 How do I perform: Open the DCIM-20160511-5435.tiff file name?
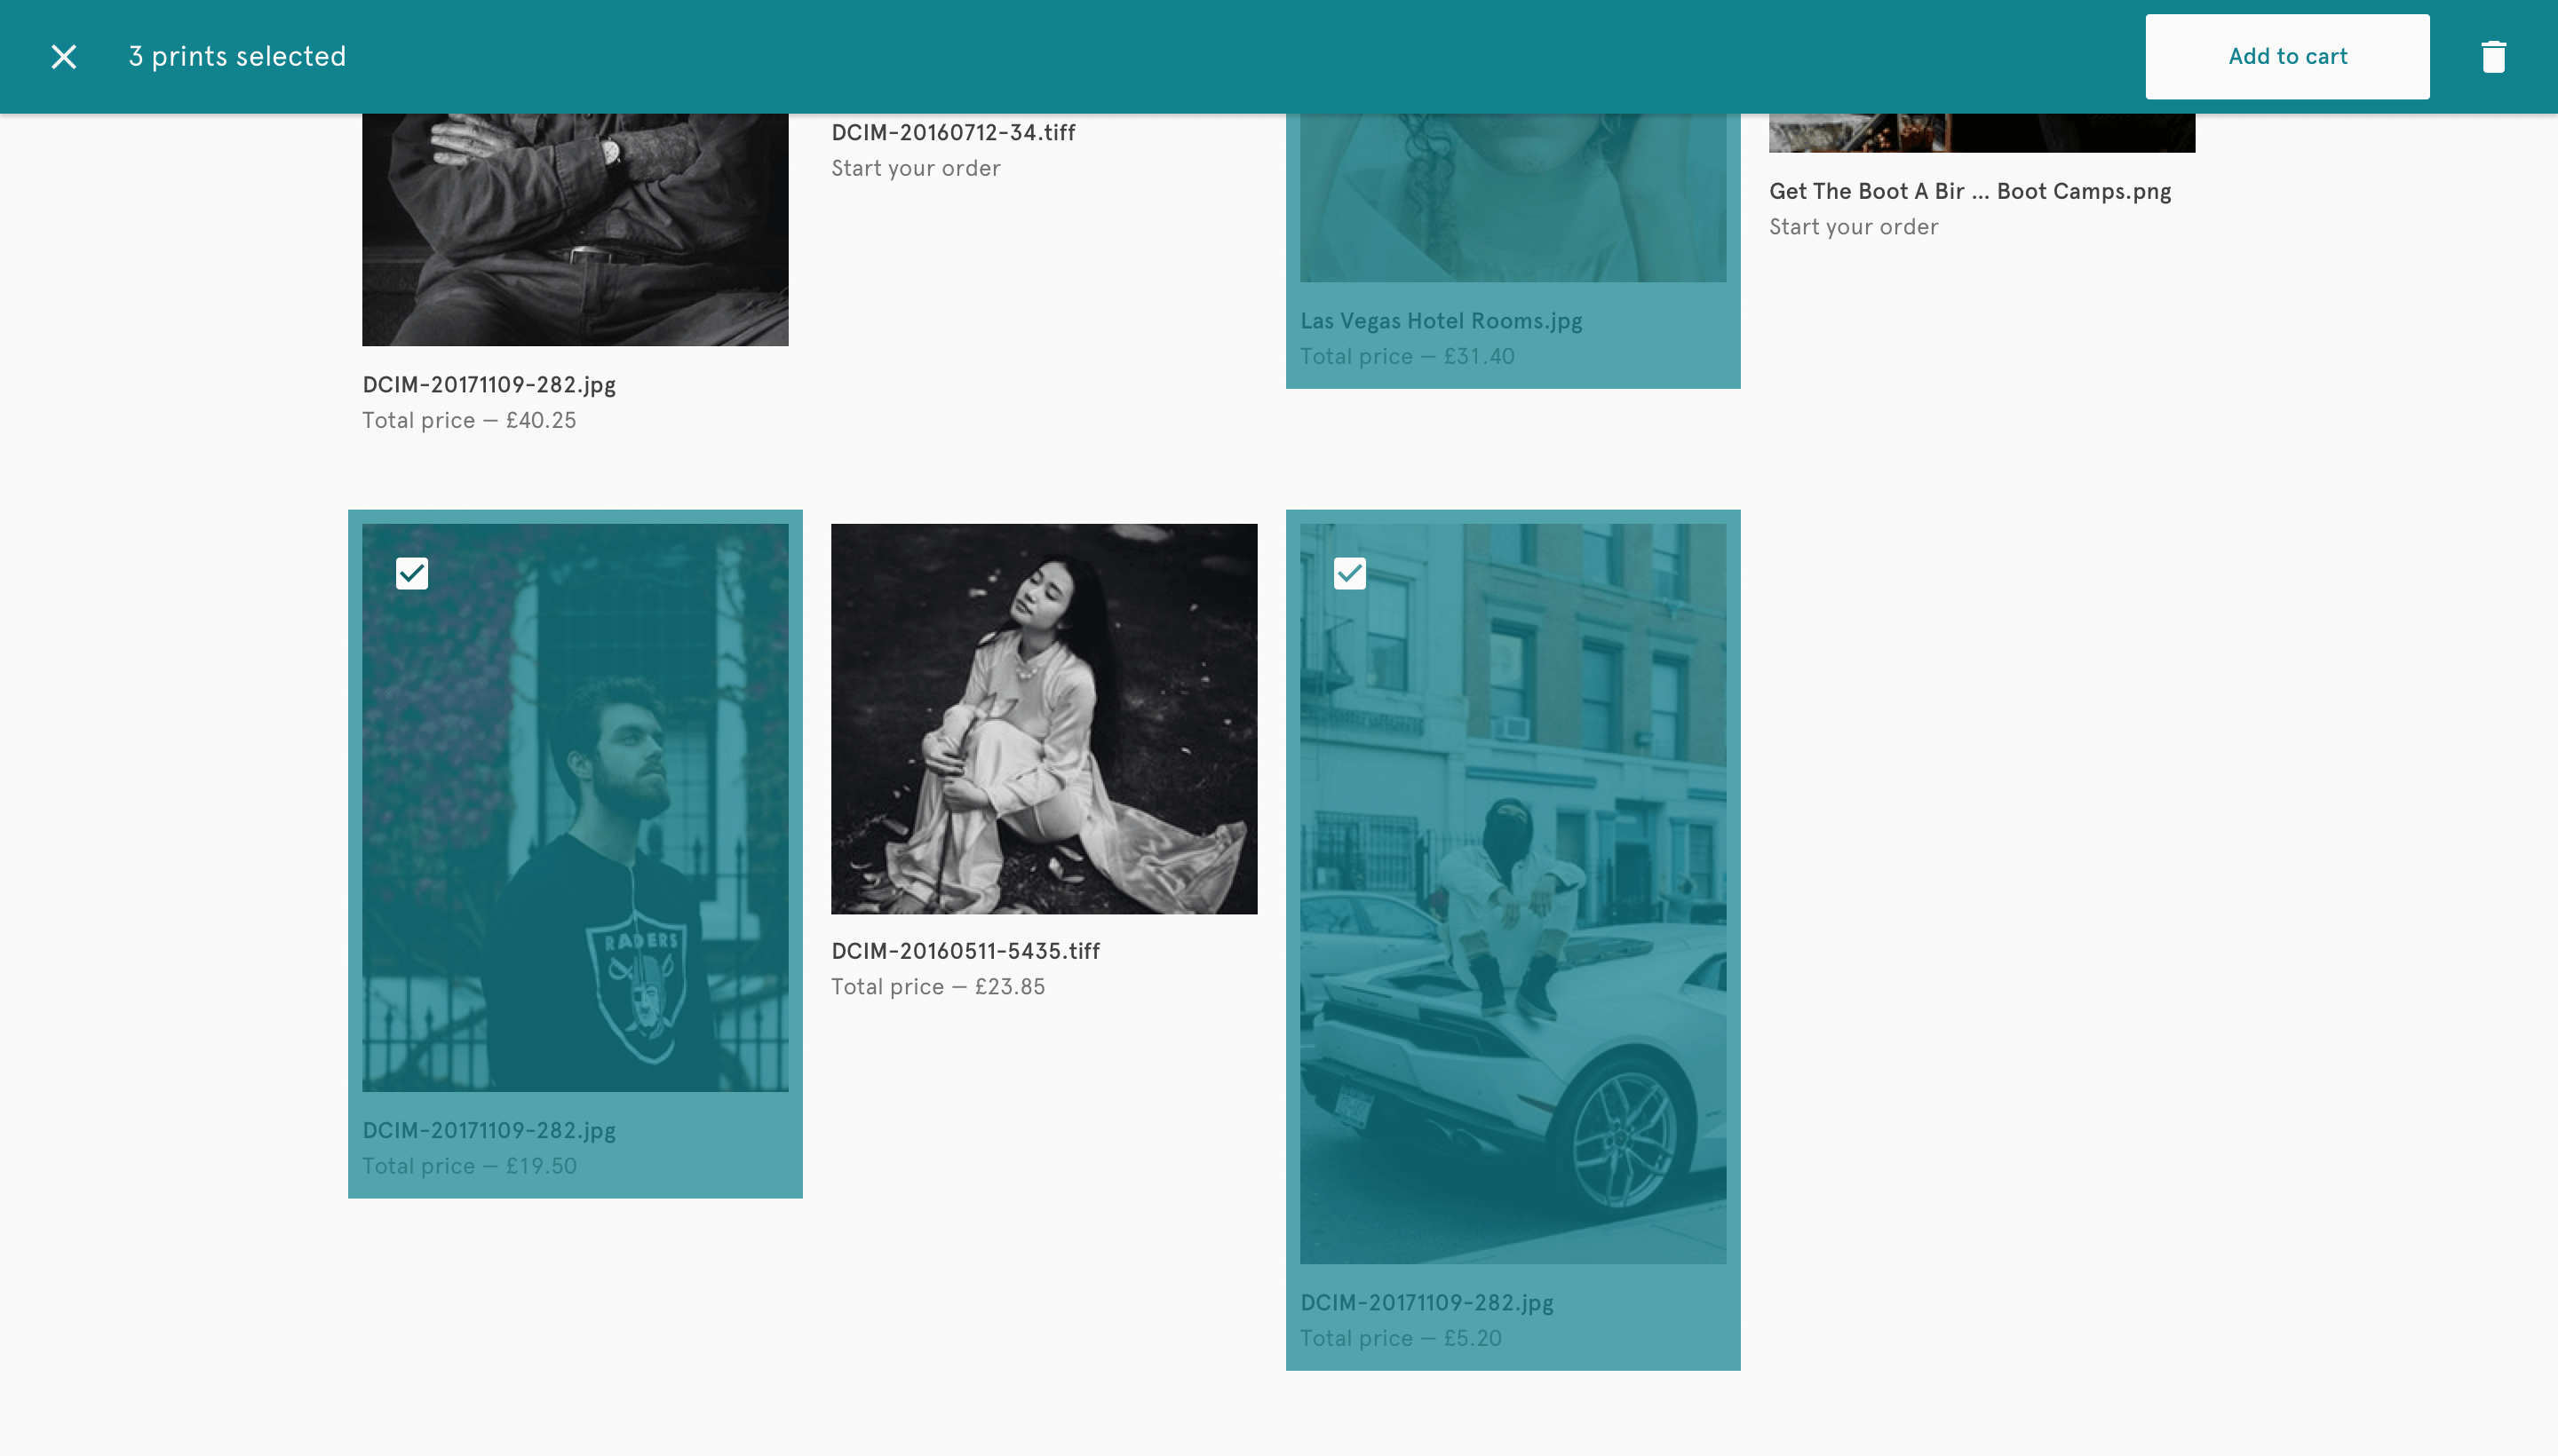[x=965, y=951]
